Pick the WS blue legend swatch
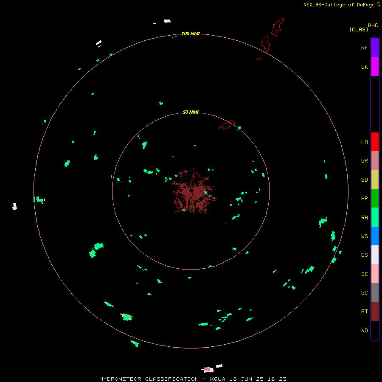382x382 pixels. (375, 236)
